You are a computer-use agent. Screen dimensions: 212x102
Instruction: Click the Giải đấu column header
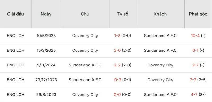(x=16, y=14)
